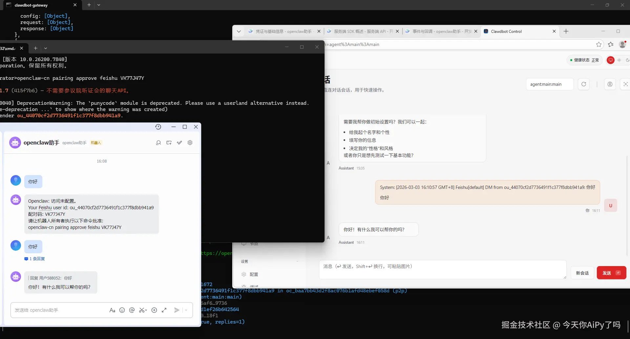This screenshot has height=339, width=630.
Task: Click the create group icon in Feishu chat header
Action: click(169, 143)
